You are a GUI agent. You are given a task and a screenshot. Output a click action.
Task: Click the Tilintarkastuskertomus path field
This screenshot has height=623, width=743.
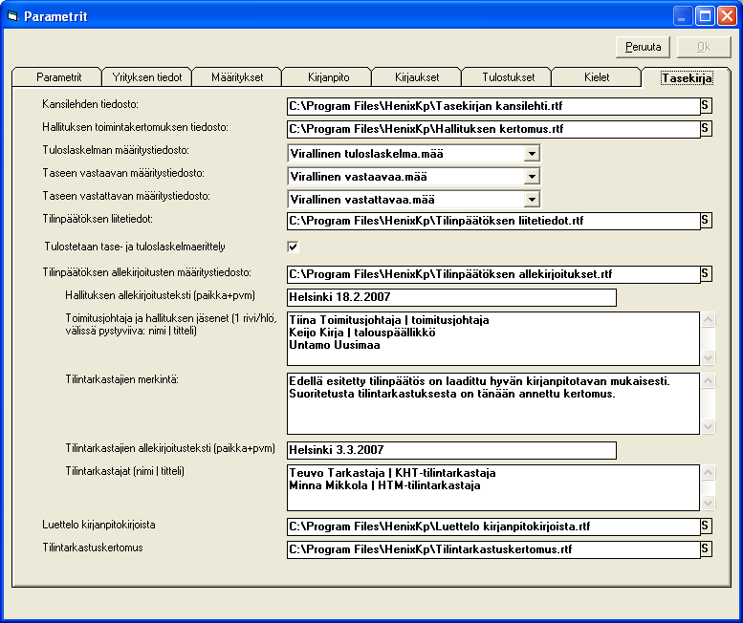point(493,549)
